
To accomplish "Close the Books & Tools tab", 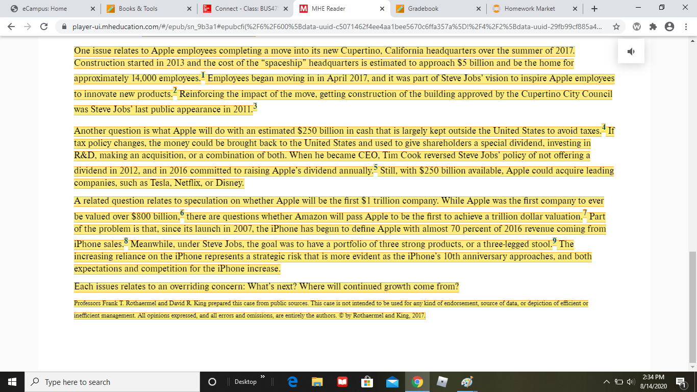I will pyautogui.click(x=189, y=9).
